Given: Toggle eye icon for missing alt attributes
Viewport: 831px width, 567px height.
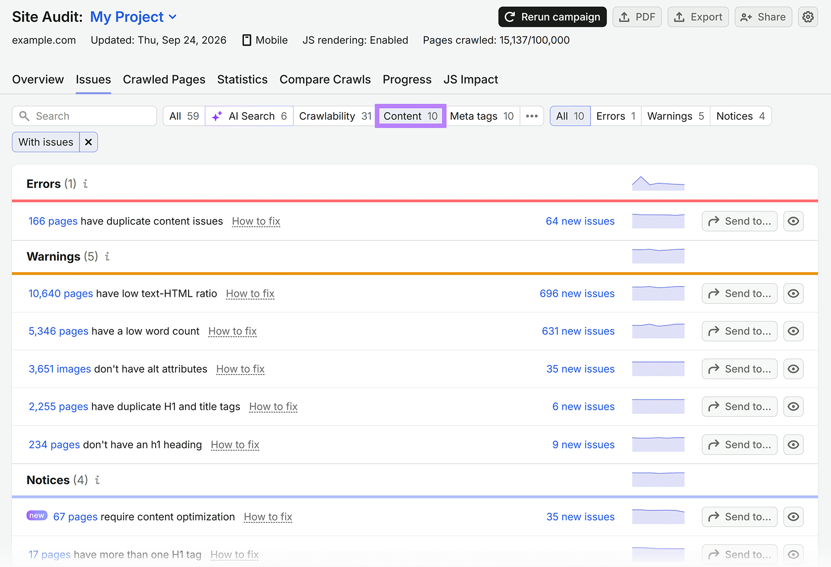Looking at the screenshot, I should (793, 369).
